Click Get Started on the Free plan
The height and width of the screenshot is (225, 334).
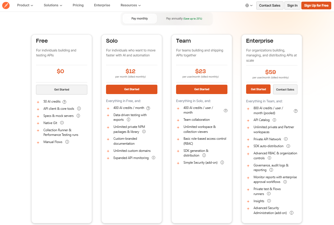62,90
